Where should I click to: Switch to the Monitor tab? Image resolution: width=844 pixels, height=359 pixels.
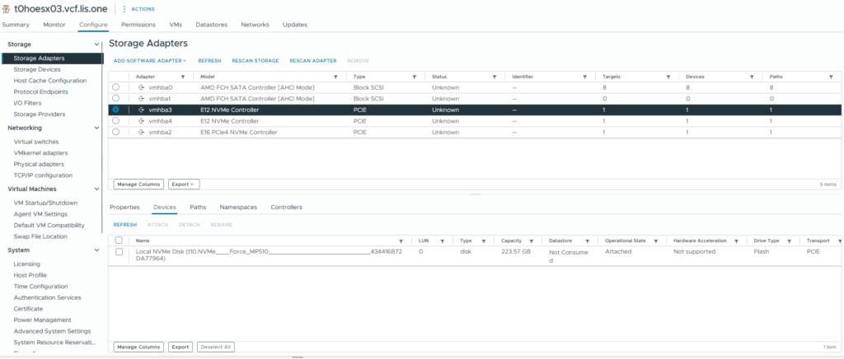tap(54, 25)
